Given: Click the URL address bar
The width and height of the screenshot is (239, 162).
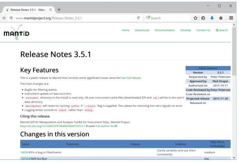Looking at the screenshot, I should click(x=75, y=18).
